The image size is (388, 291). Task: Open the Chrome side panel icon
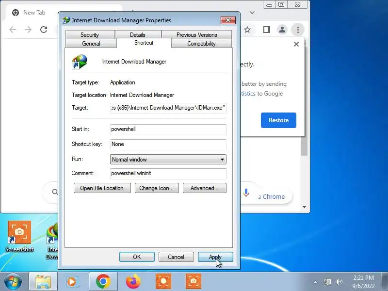(x=266, y=30)
